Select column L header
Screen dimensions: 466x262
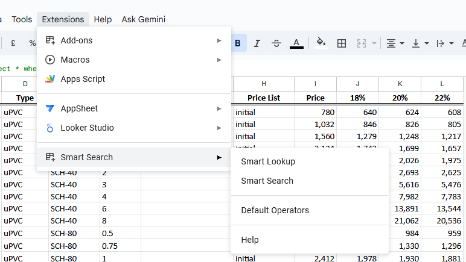click(x=442, y=84)
